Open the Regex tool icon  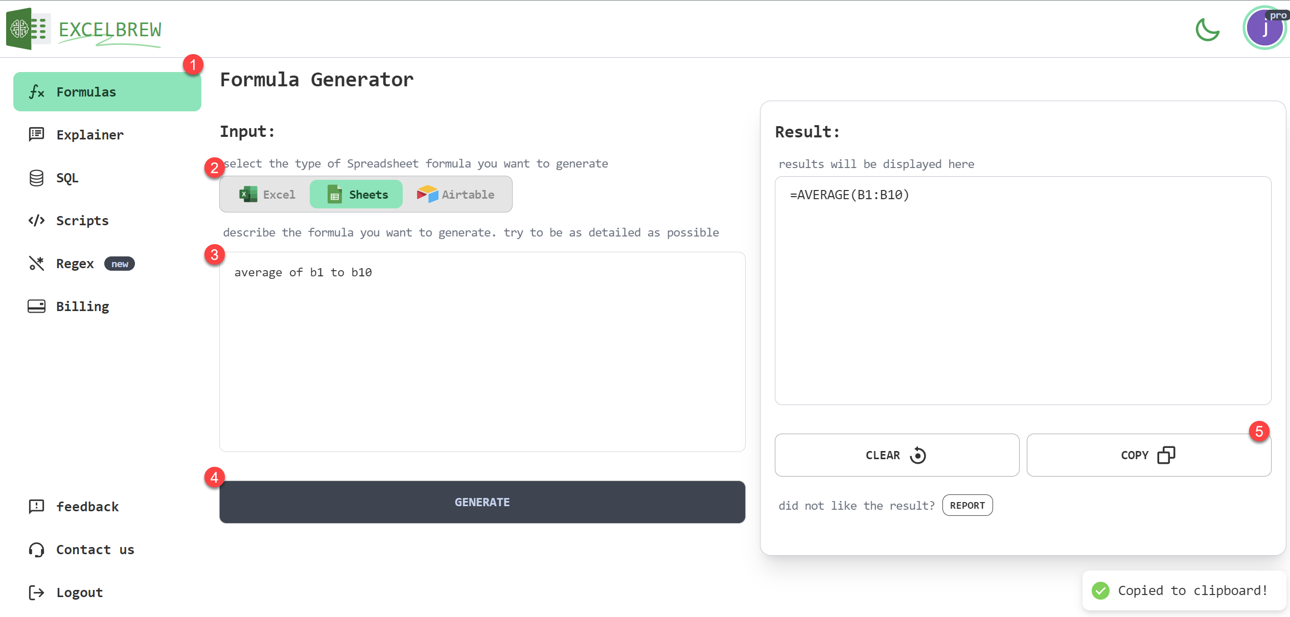pos(36,264)
